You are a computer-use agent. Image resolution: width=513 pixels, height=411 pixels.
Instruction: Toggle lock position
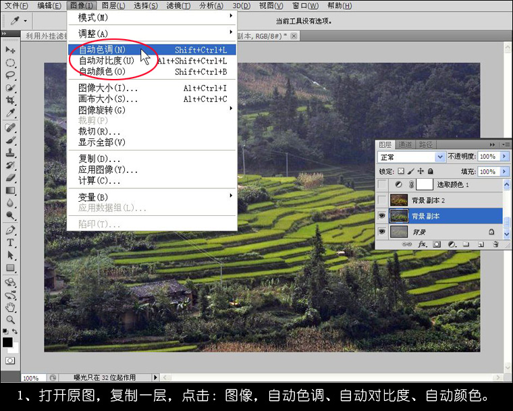421,171
